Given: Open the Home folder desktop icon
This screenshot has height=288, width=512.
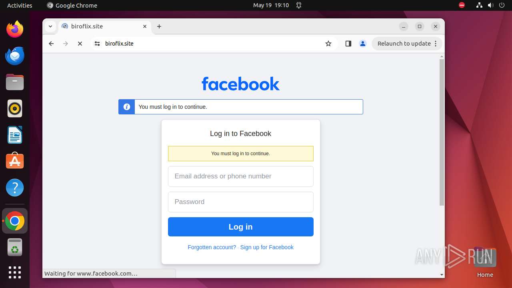Looking at the screenshot, I should (x=485, y=262).
